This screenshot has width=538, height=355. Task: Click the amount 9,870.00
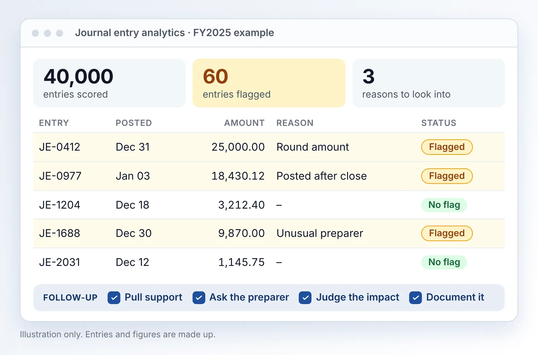tap(241, 233)
